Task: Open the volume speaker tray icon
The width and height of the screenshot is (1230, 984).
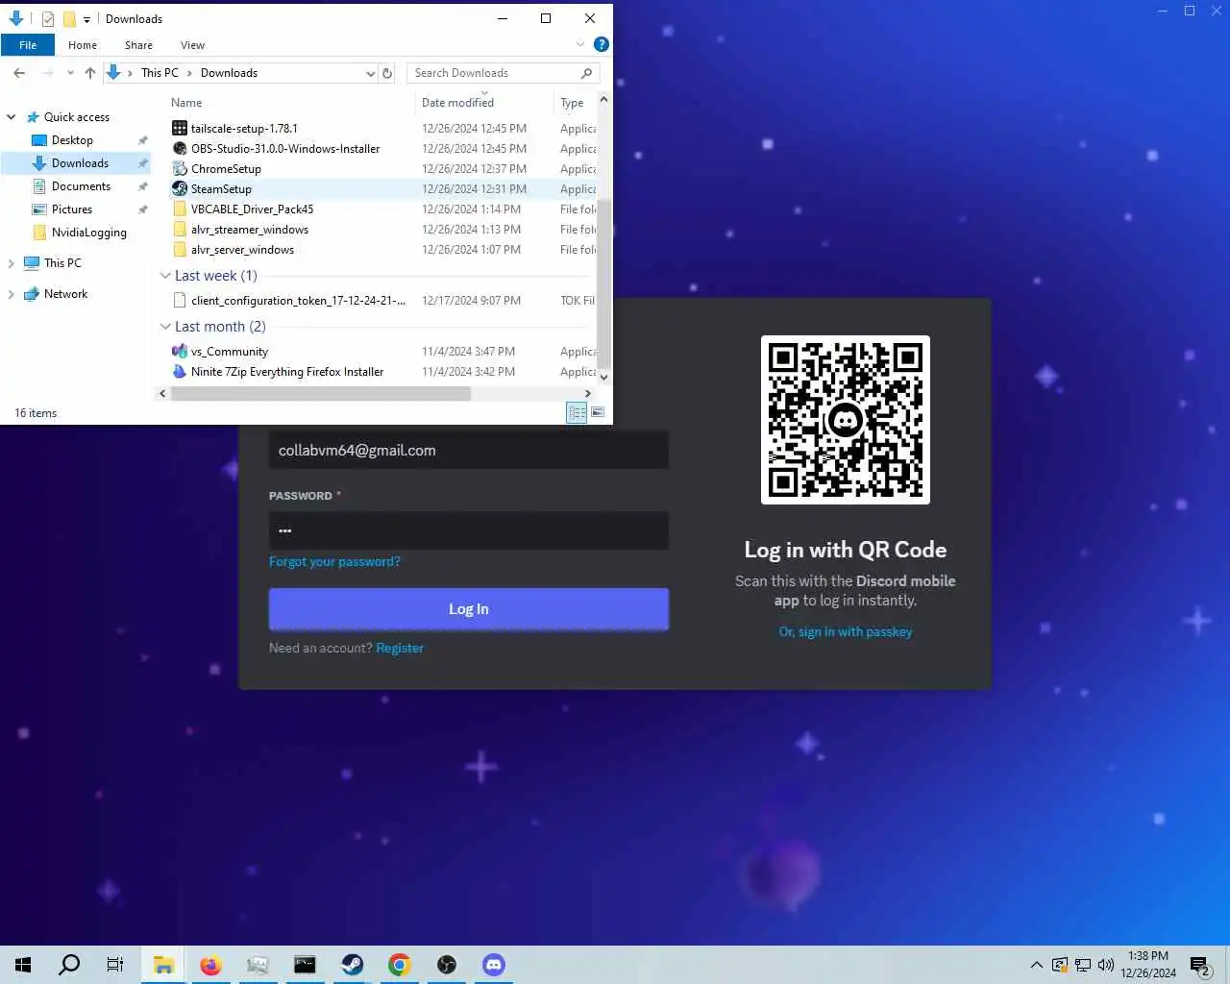Action: point(1106,965)
